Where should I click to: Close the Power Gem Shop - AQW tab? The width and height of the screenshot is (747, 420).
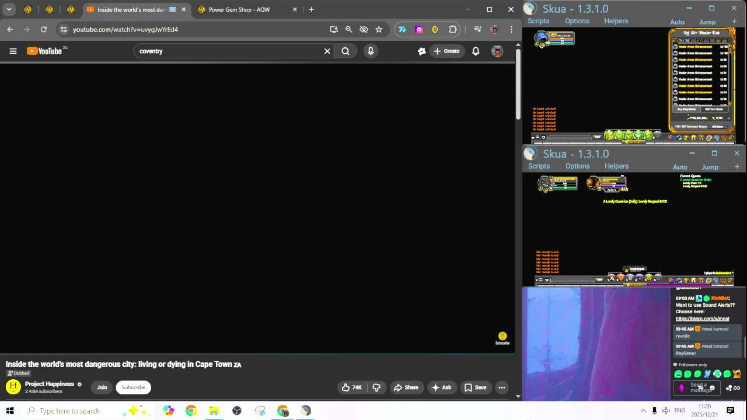click(295, 9)
